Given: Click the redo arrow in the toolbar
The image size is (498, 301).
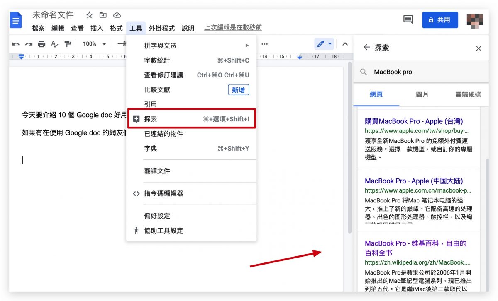Looking at the screenshot, I should tap(29, 44).
